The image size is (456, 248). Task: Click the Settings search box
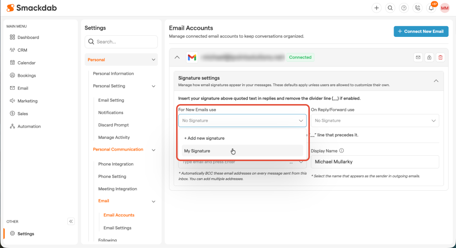coord(121,42)
